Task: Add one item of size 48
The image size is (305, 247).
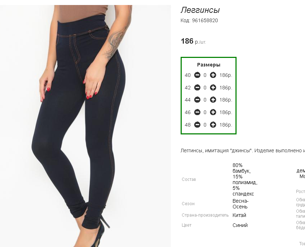Action: point(213,124)
